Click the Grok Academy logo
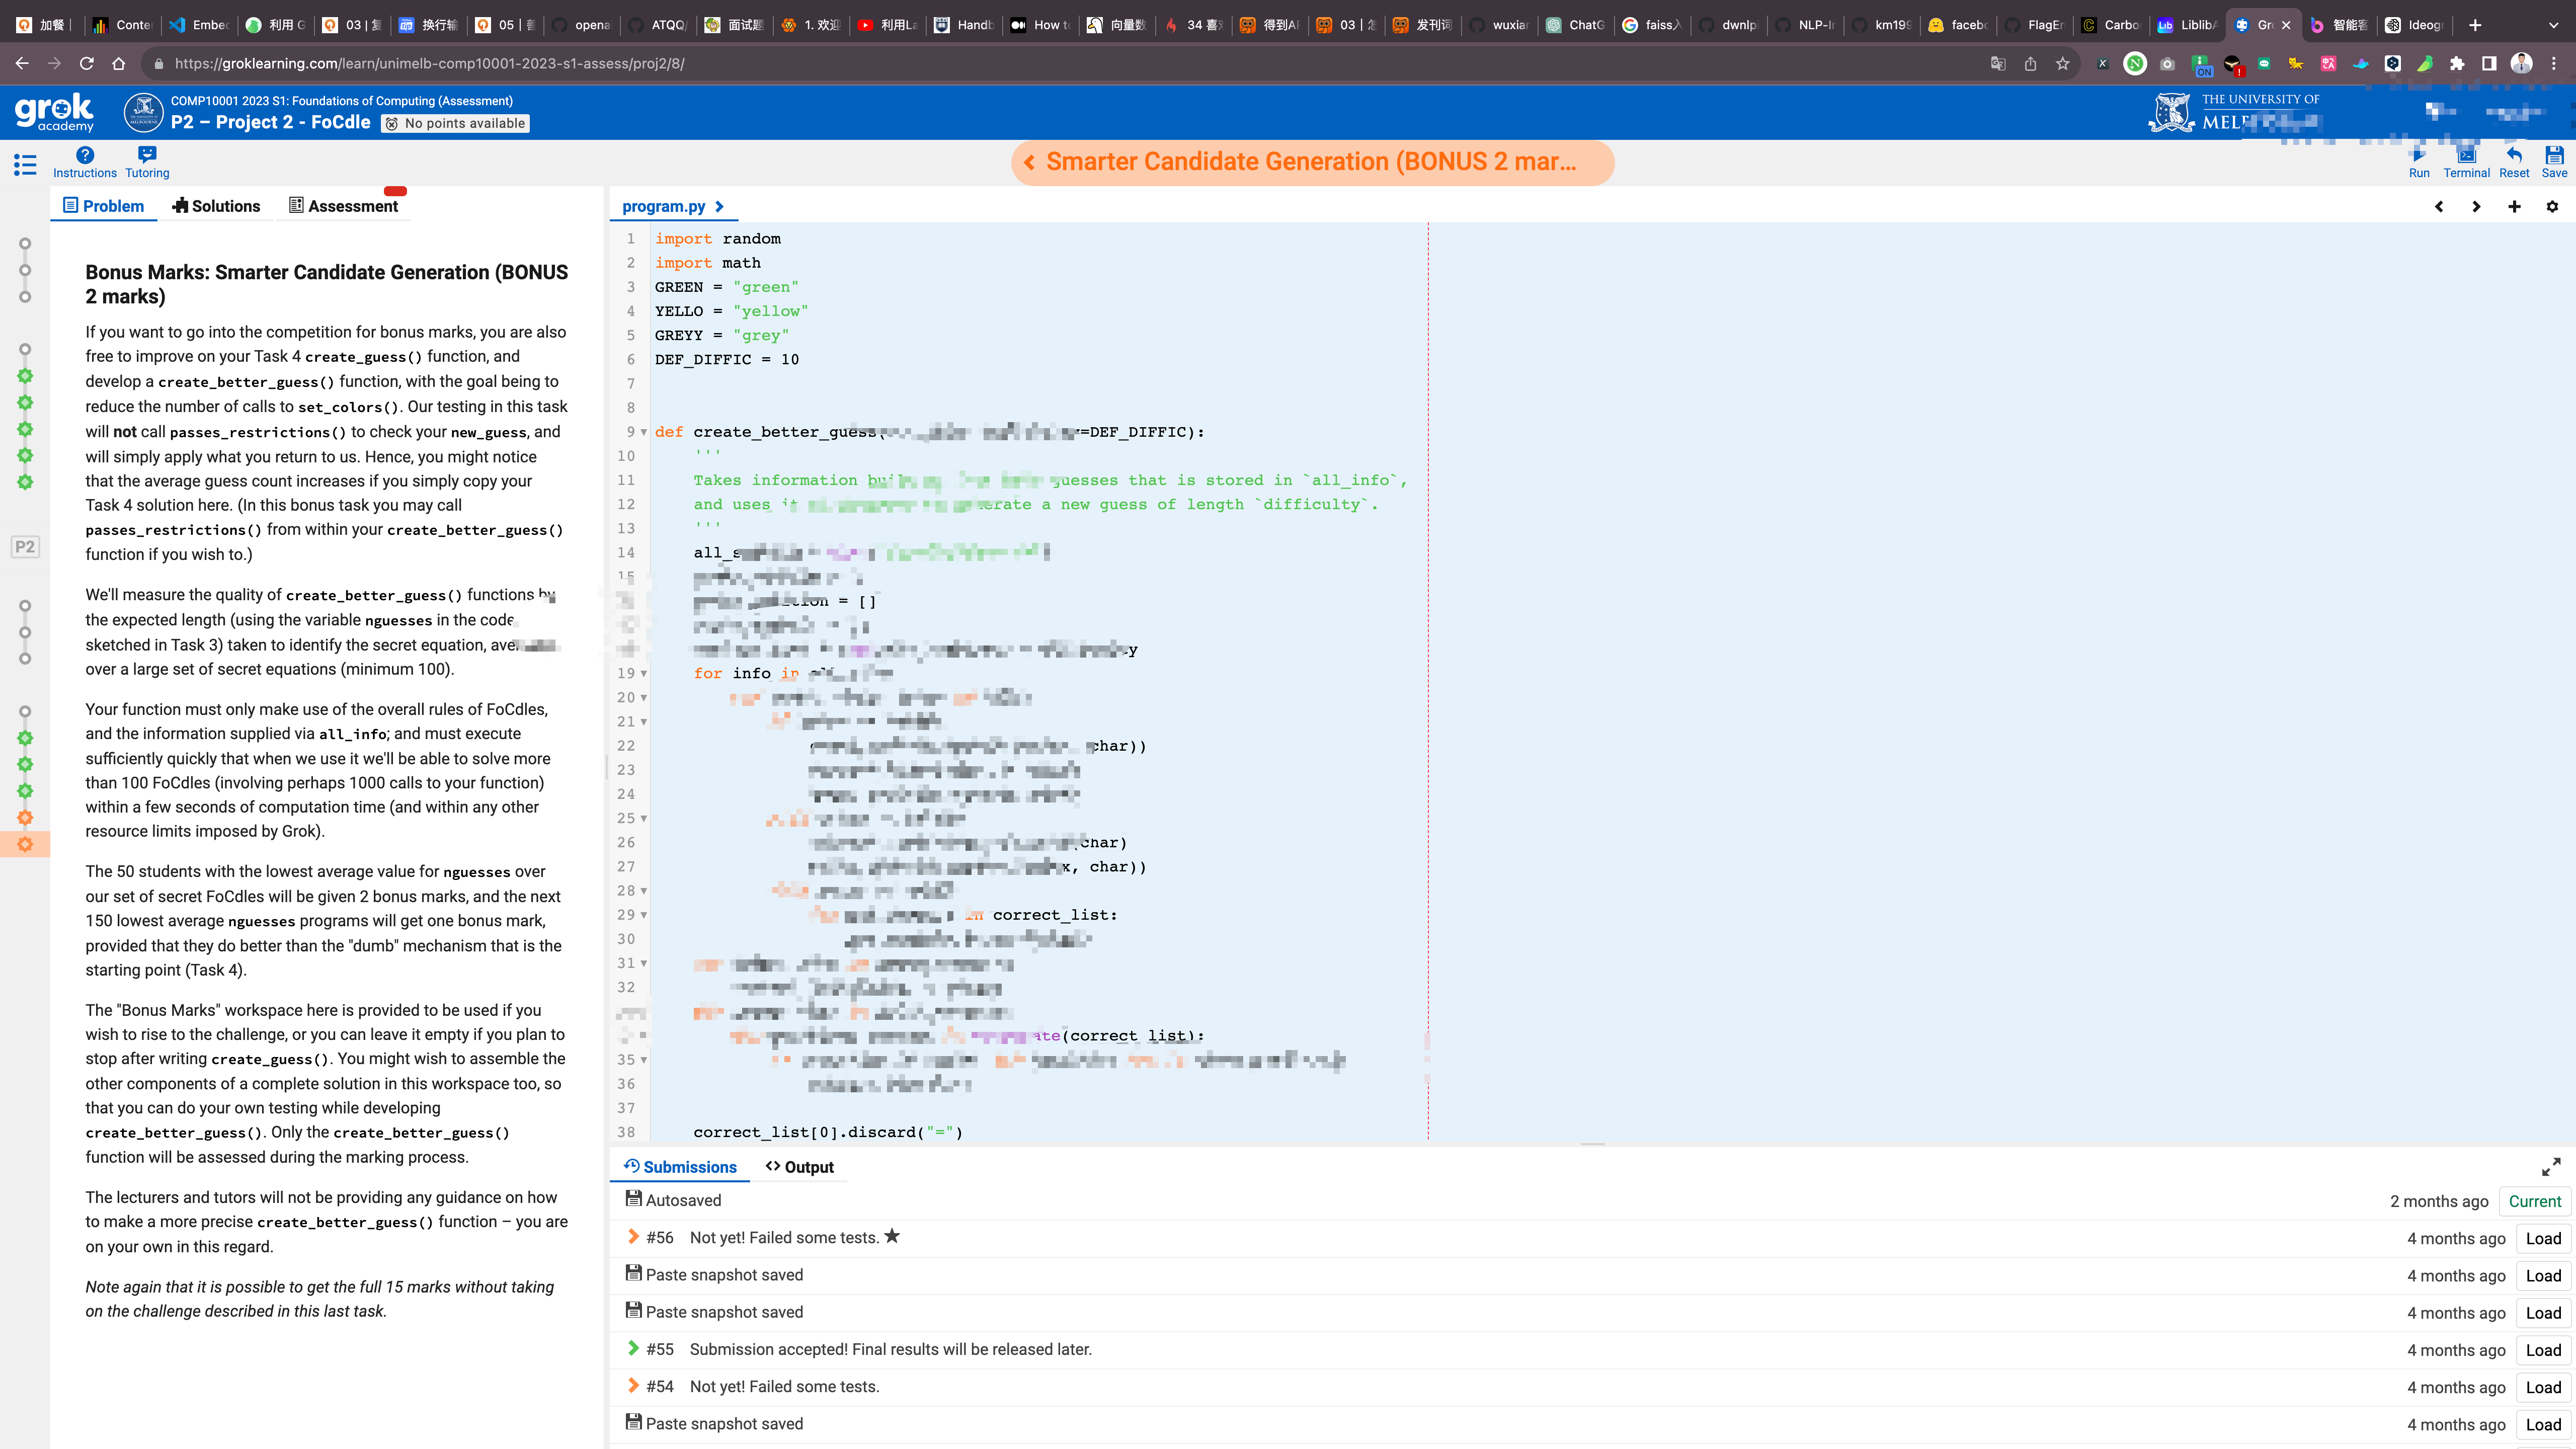The image size is (2576, 1449). tap(55, 112)
